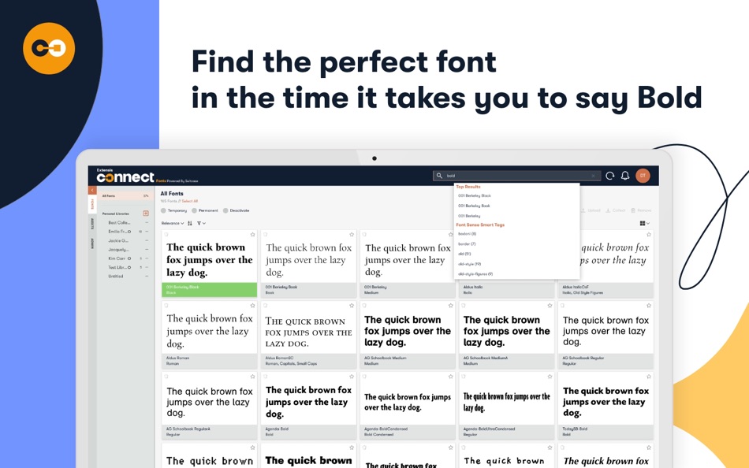Star the Agenda-Bold font card
Screen dimensions: 749x468
352,377
